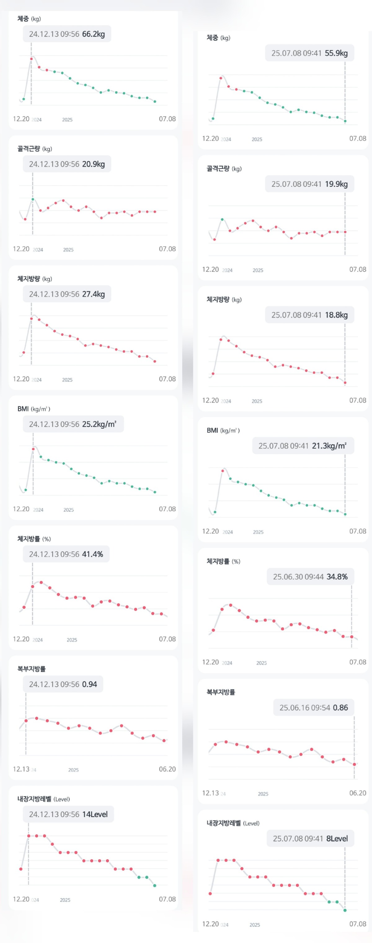Image resolution: width=372 pixels, height=943 pixels.
Task: Select the last green point in the 8Level chart
Action: coord(345,910)
